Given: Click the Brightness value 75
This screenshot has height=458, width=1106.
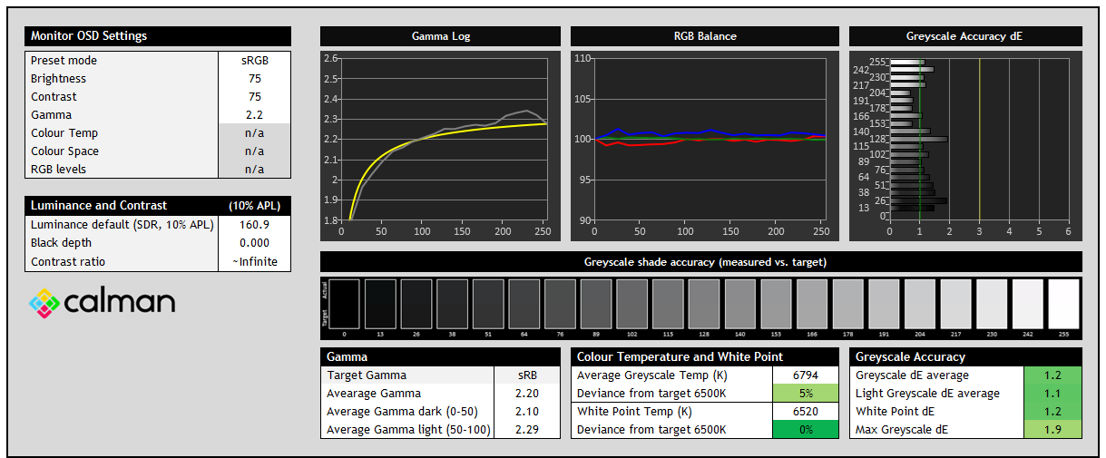Looking at the screenshot, I should tap(255, 79).
